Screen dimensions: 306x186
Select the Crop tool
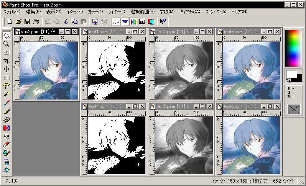(x=7, y=61)
